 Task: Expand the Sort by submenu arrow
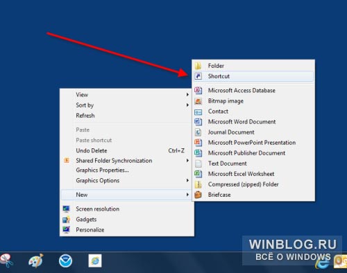[x=187, y=105]
